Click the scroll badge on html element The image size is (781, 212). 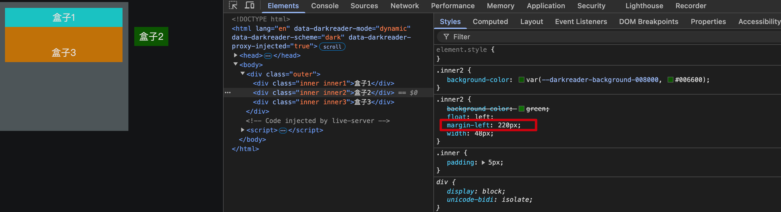coord(332,47)
